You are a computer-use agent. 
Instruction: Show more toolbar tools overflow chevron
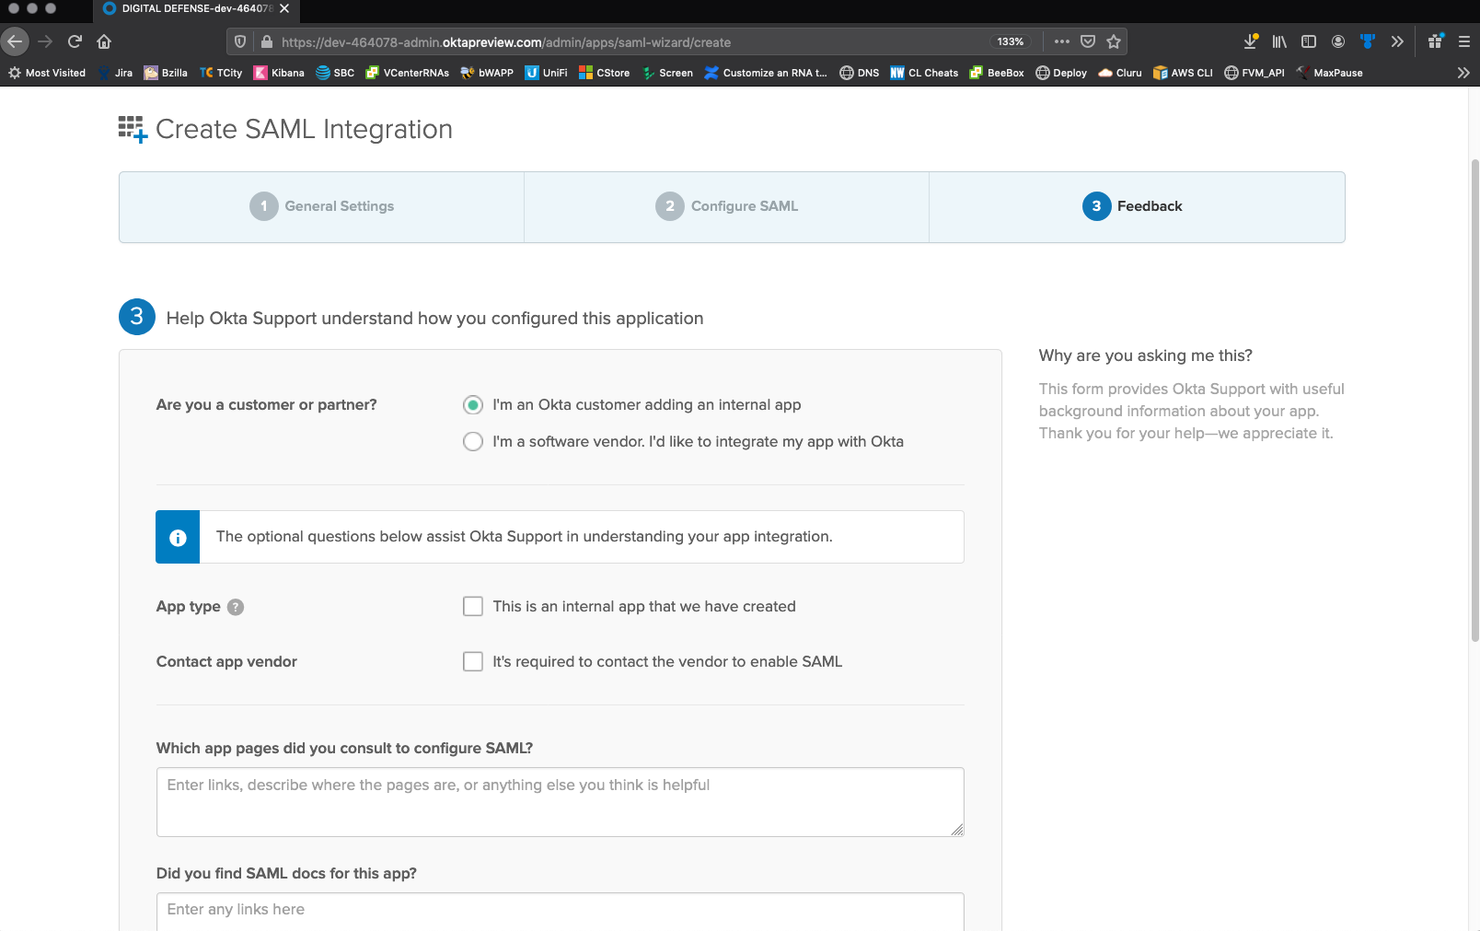[x=1397, y=41]
